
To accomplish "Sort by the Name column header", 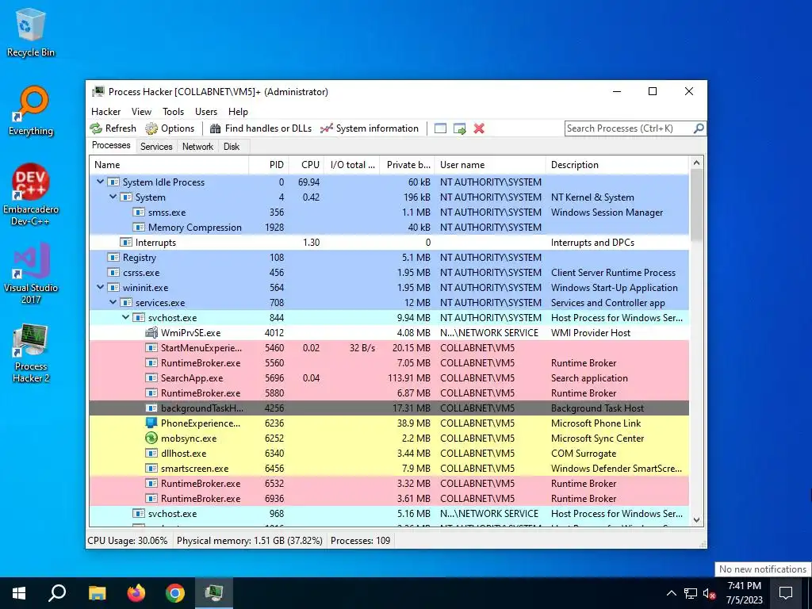I will [x=169, y=165].
